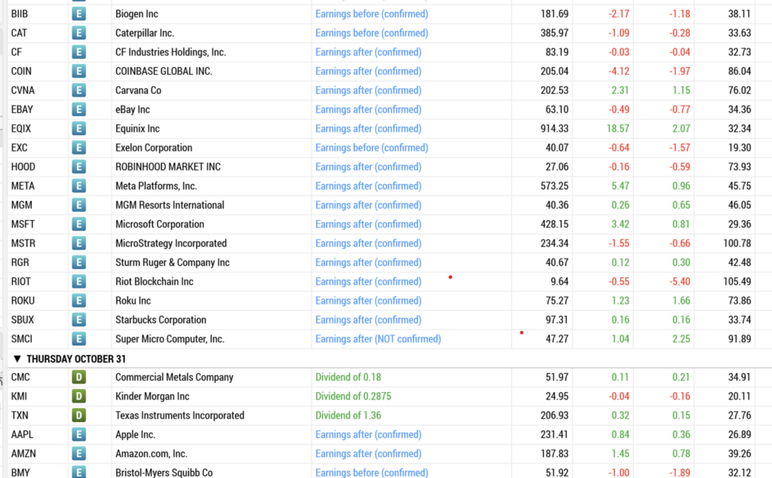Click the value 100.78 in MSTR row
Image resolution: width=772 pixels, height=478 pixels.
pos(737,244)
